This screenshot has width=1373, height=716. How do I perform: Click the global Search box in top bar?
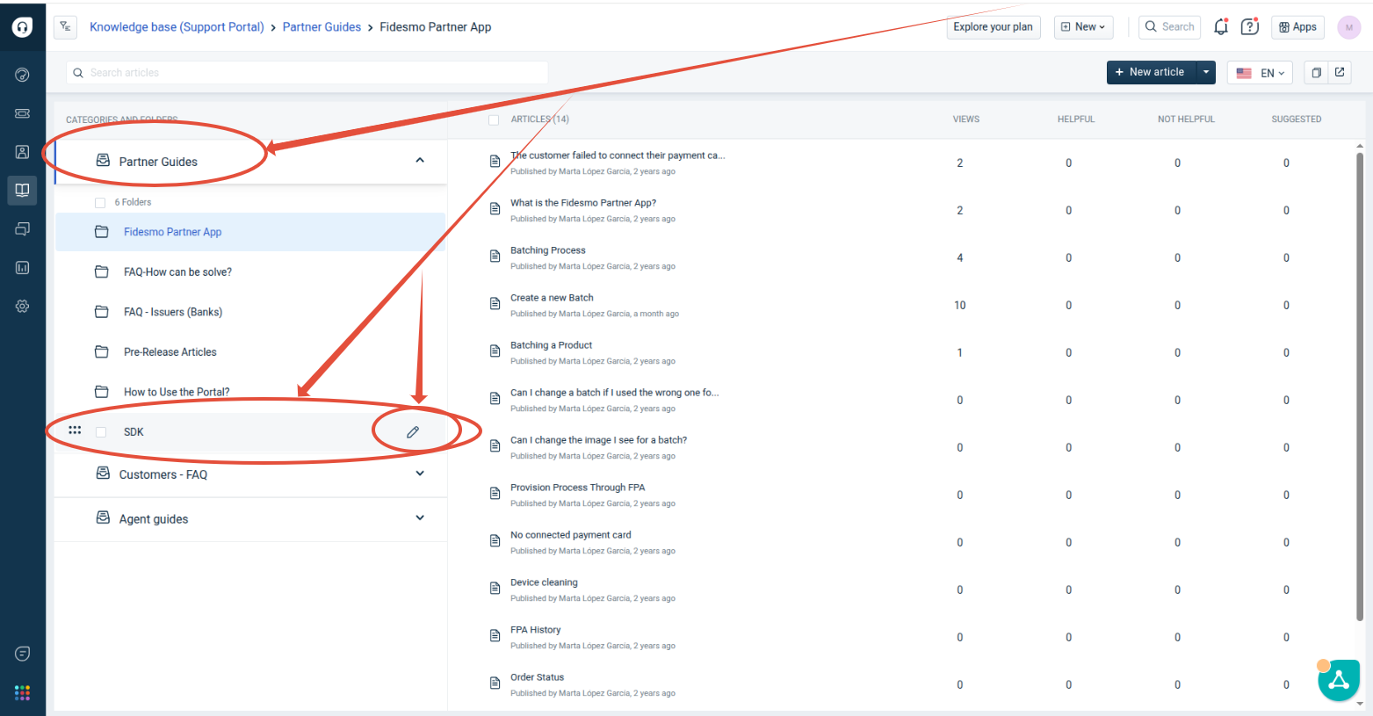[1169, 27]
